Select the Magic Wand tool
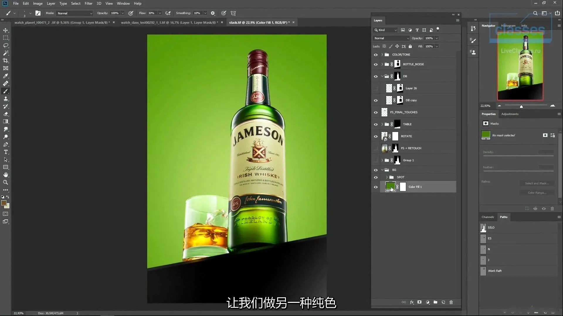This screenshot has width=563, height=316. click(6, 53)
